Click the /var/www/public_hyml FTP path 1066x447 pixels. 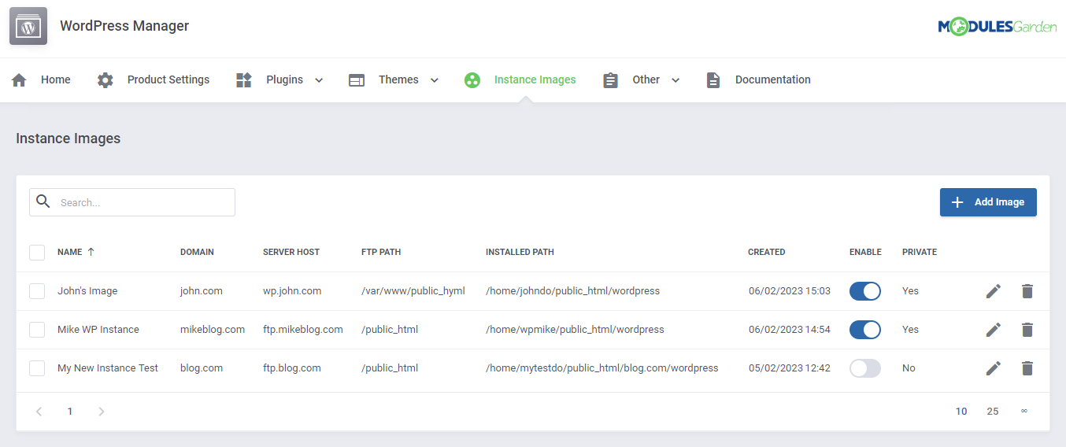tap(413, 291)
